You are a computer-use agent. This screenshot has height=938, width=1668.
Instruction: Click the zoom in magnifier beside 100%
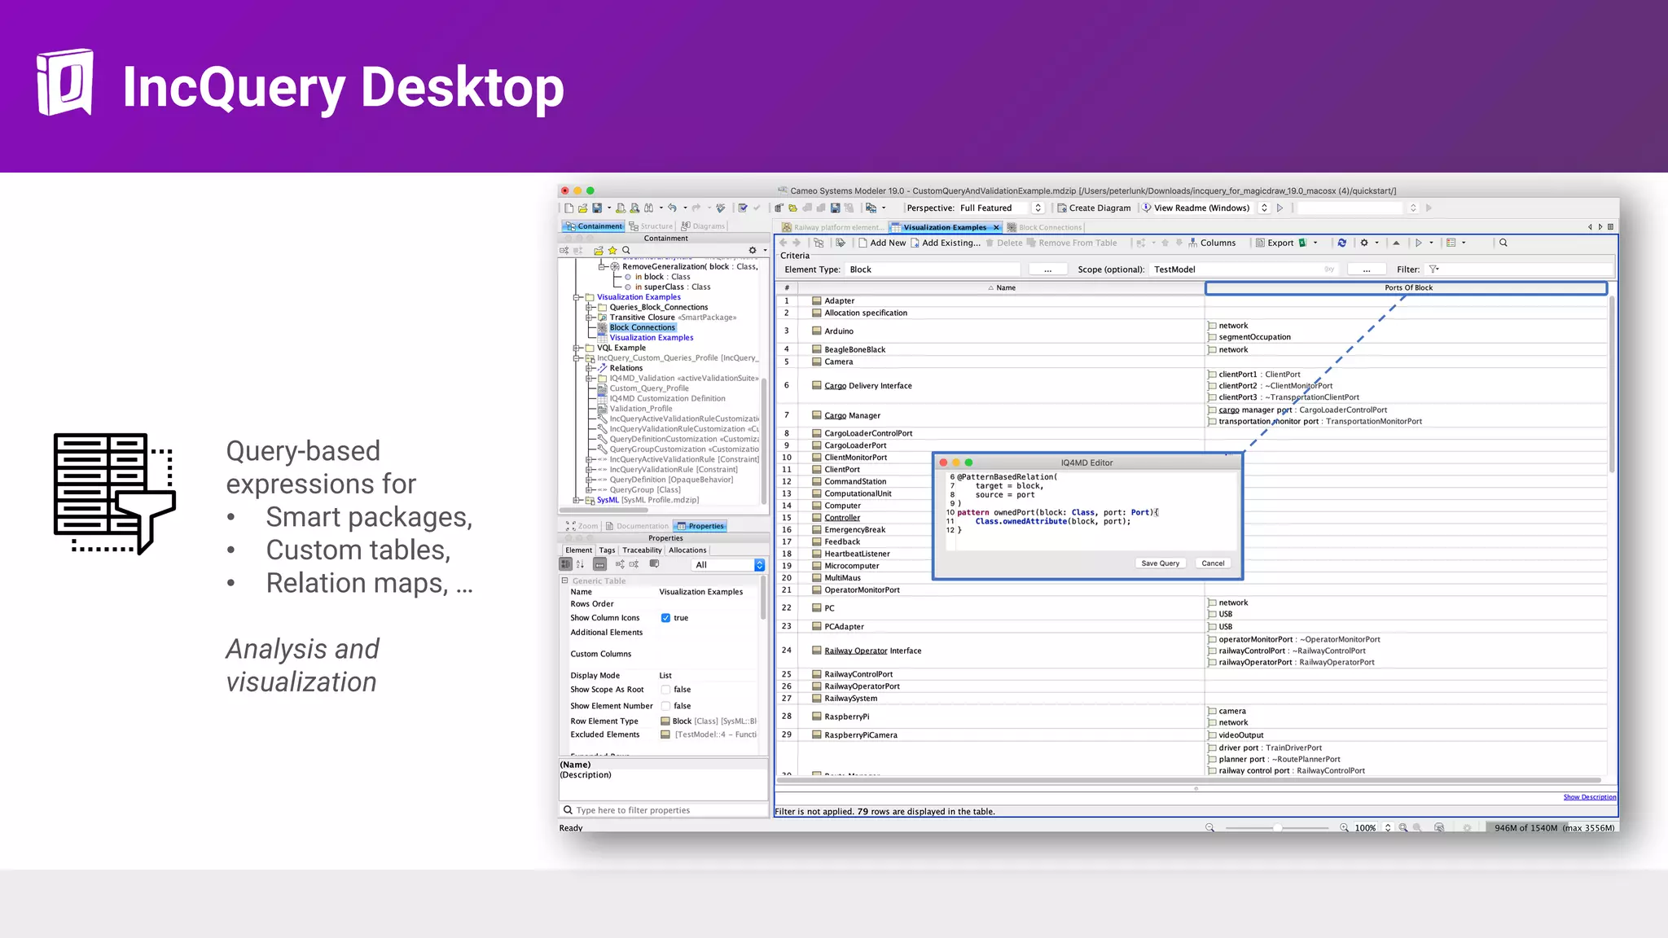point(1344,828)
